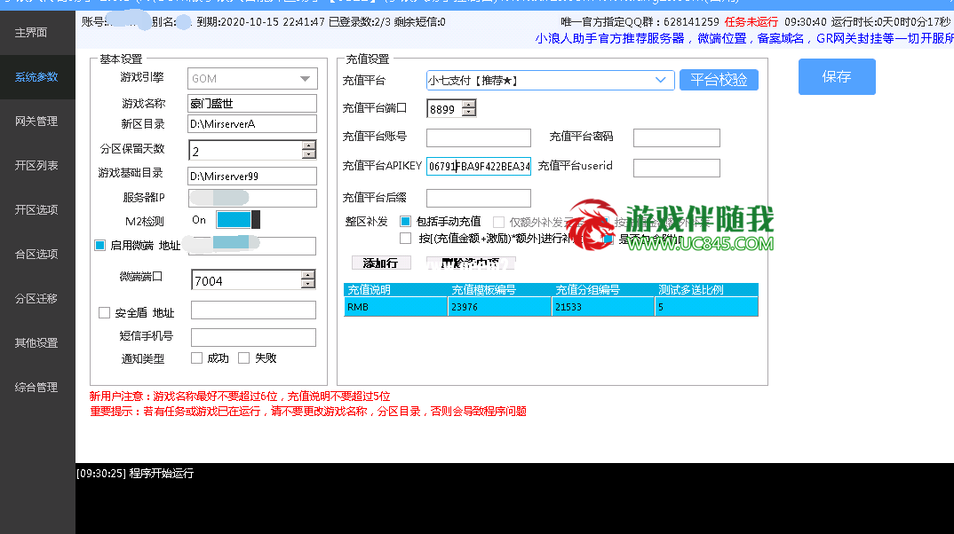The image size is (954, 534).
Task: Open 其他设置 sidebar item
Action: (36, 343)
